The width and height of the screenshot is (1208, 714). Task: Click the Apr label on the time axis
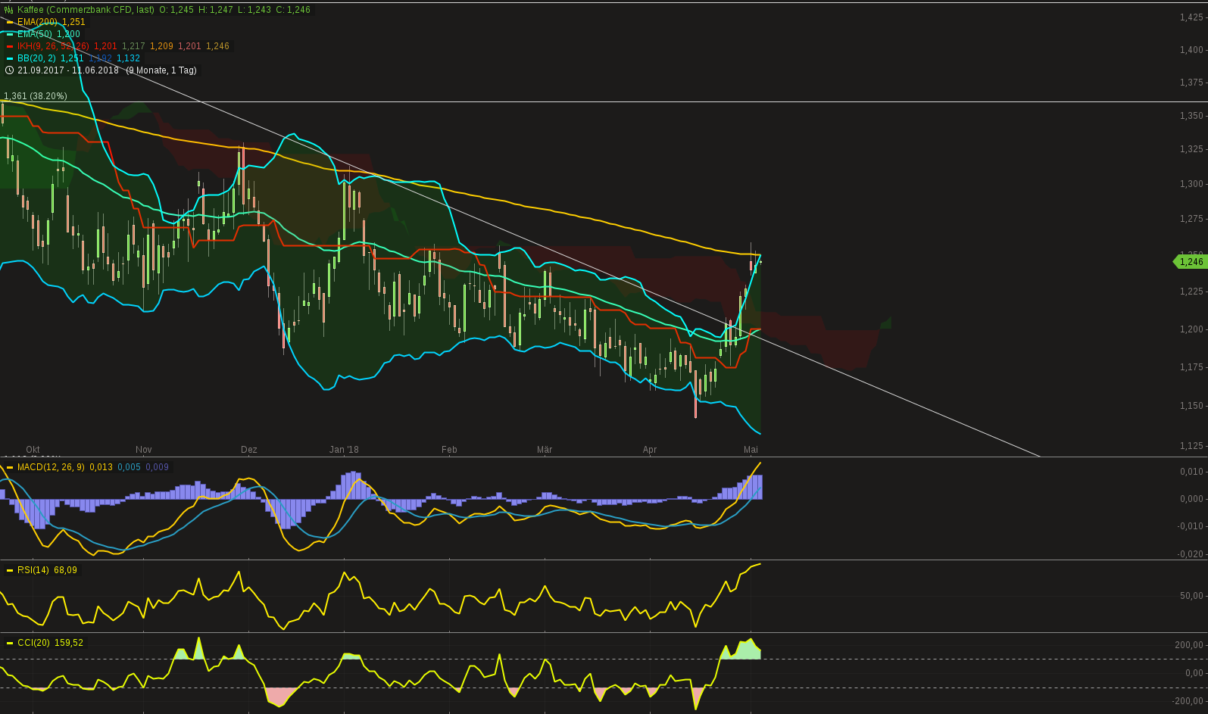click(x=650, y=450)
